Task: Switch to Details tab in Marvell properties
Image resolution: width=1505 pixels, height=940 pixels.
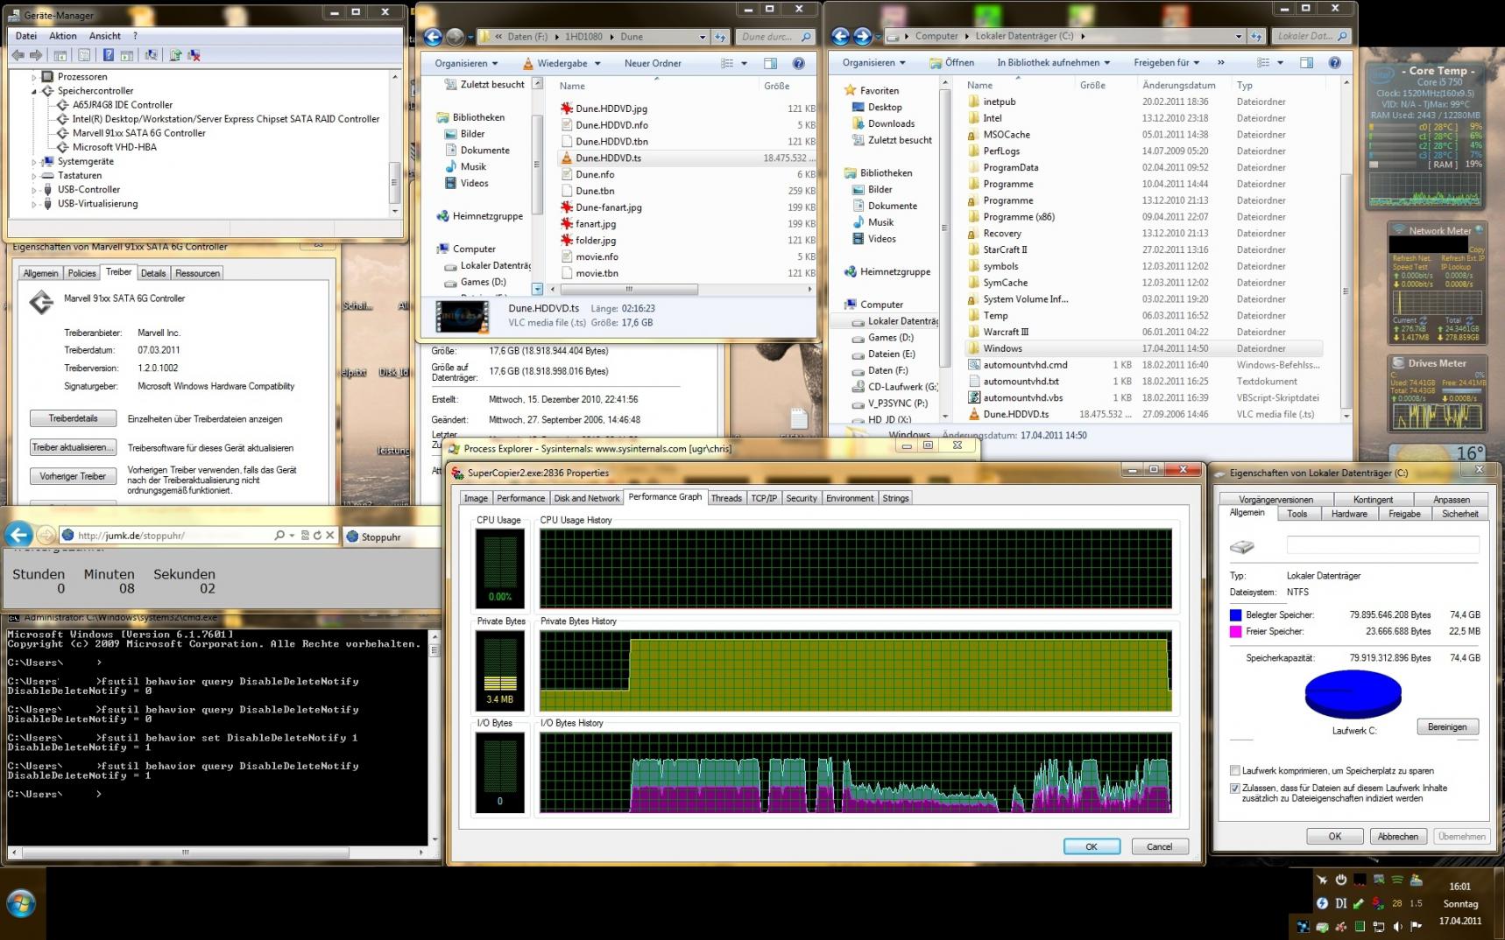Action: pyautogui.click(x=153, y=273)
